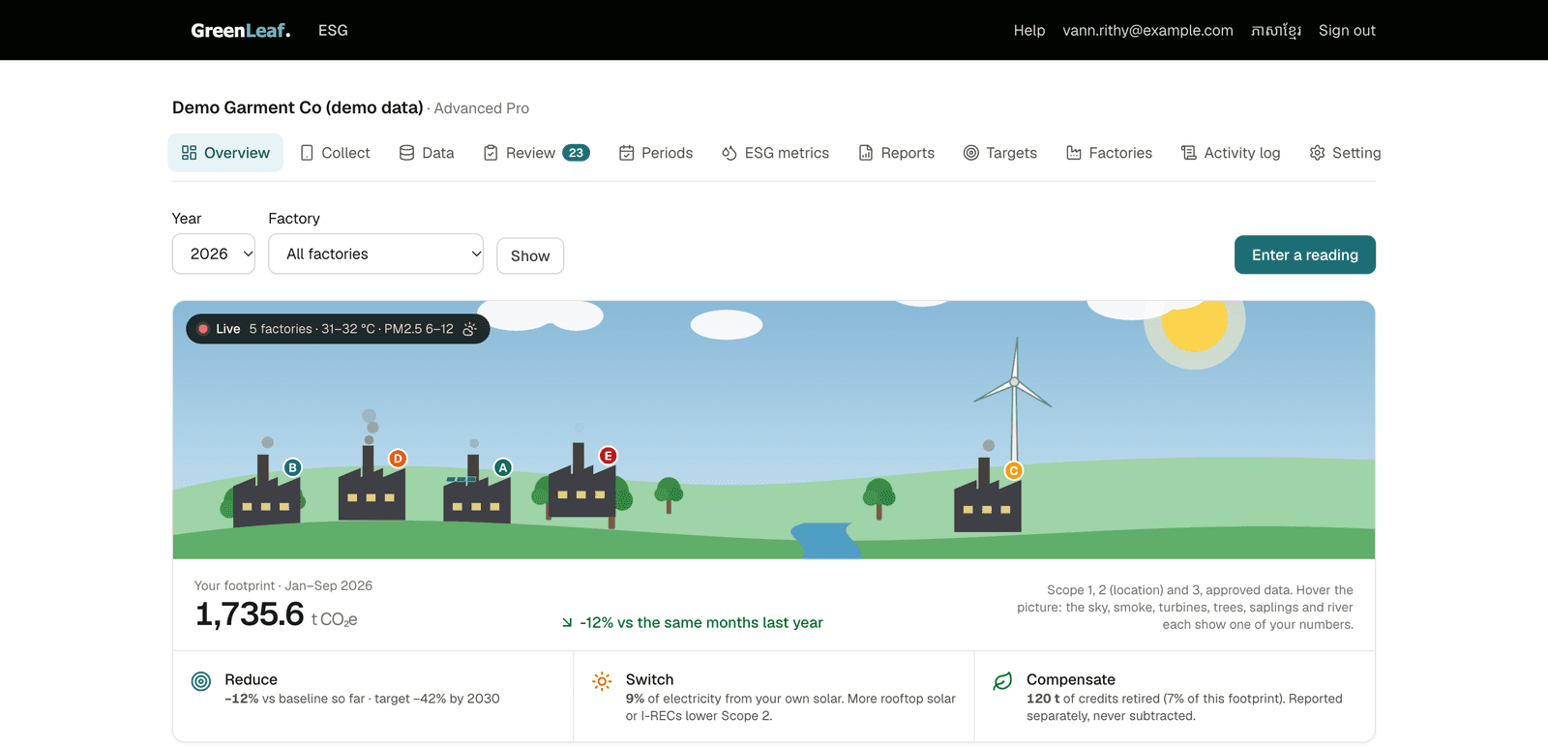Image resolution: width=1548 pixels, height=747 pixels.
Task: Switch to the Overview tab
Action: [x=225, y=153]
